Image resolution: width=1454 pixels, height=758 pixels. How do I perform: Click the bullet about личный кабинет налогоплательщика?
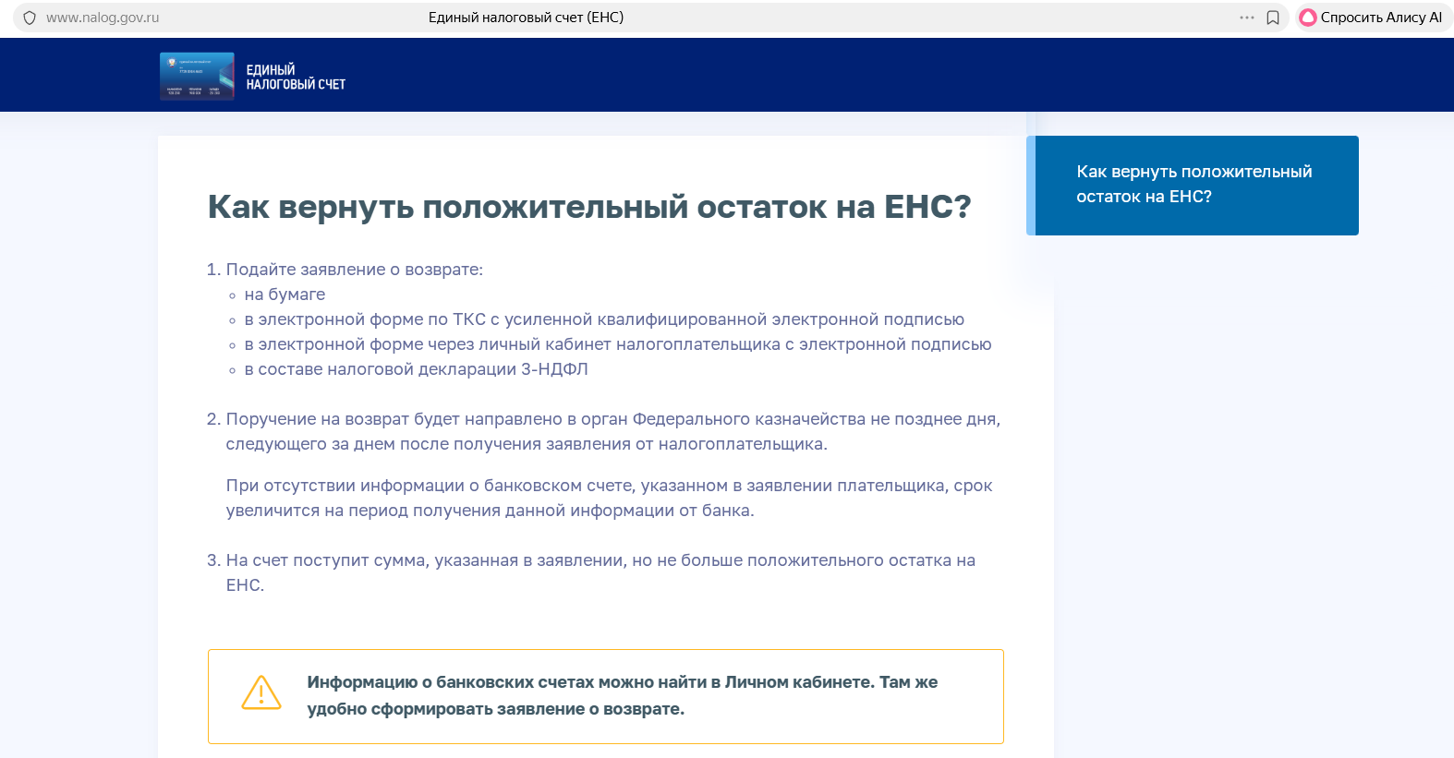(x=617, y=344)
